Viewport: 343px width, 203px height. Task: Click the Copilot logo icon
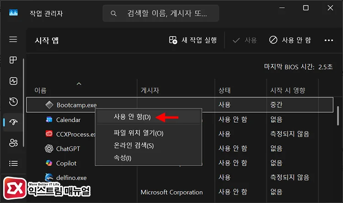pyautogui.click(x=49, y=163)
